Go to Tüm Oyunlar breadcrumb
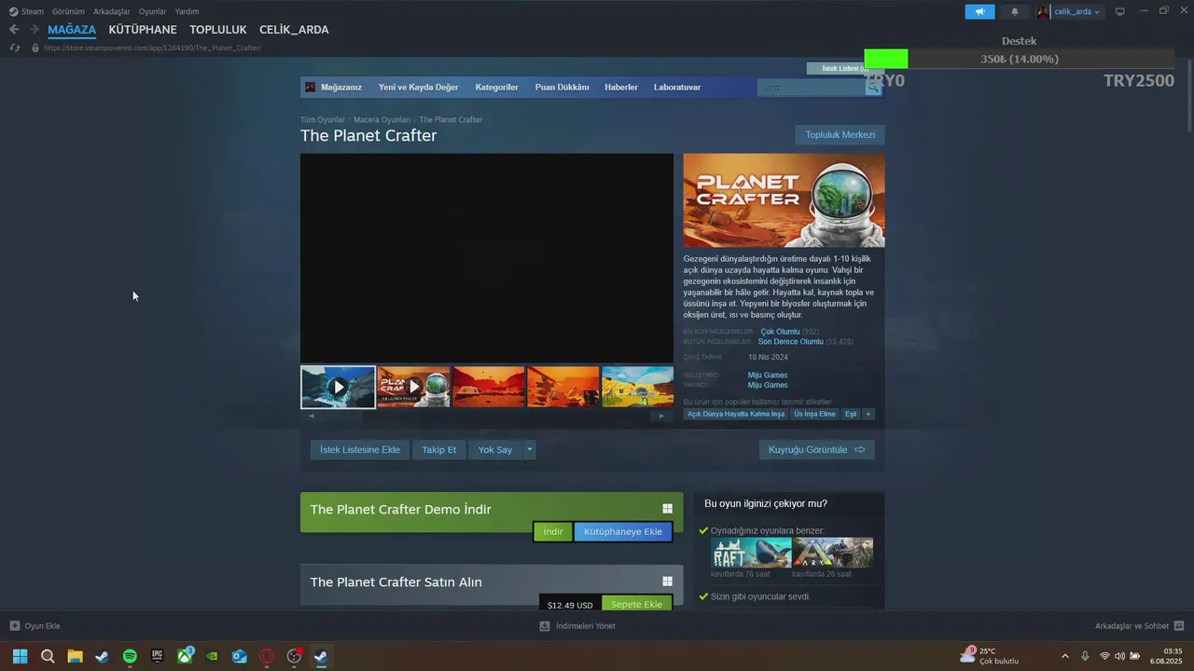 pyautogui.click(x=323, y=120)
